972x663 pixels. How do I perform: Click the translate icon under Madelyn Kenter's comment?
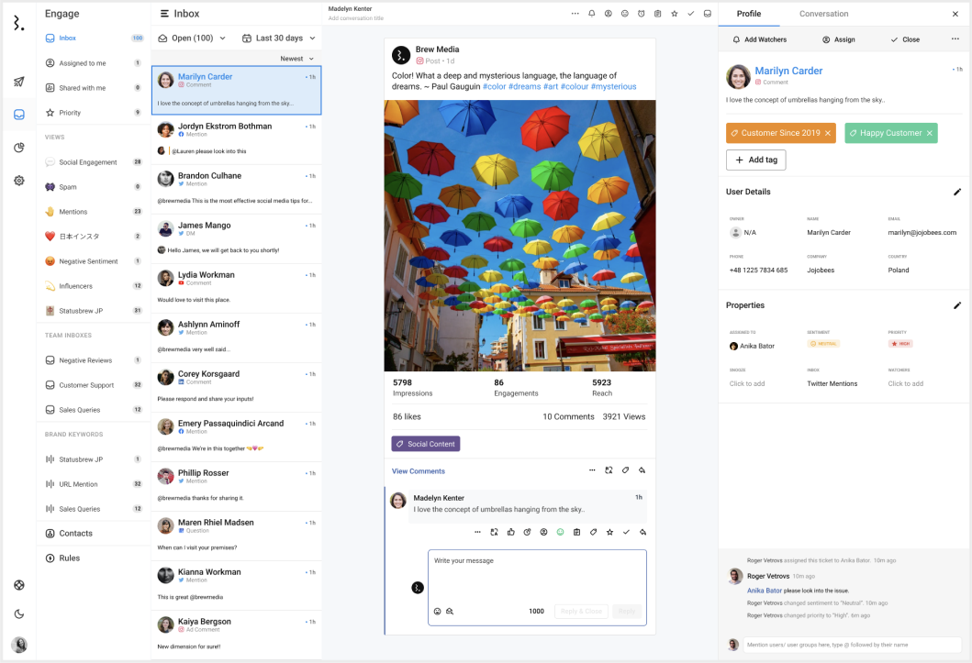(x=494, y=533)
